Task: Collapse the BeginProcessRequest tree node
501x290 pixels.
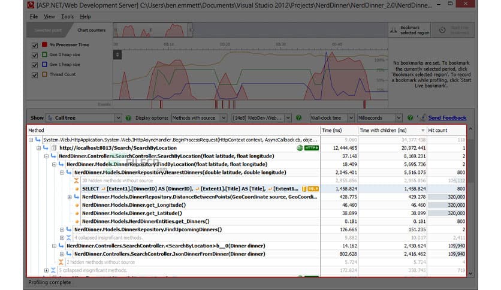Action: pyautogui.click(x=31, y=140)
